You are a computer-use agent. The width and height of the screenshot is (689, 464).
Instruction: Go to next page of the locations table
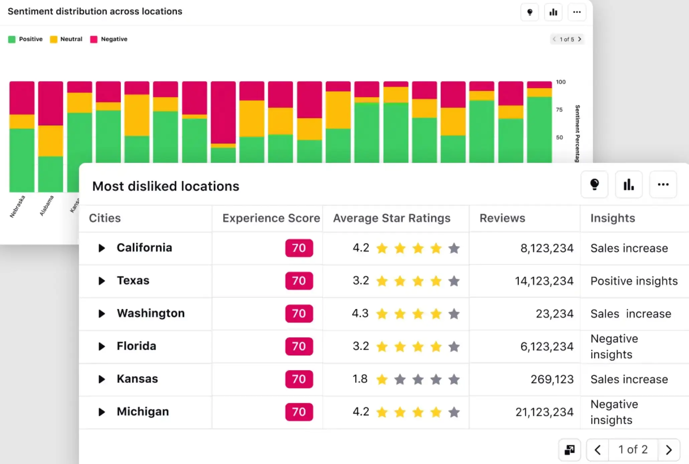point(669,450)
